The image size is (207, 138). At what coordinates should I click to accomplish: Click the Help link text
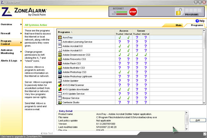point(202,21)
